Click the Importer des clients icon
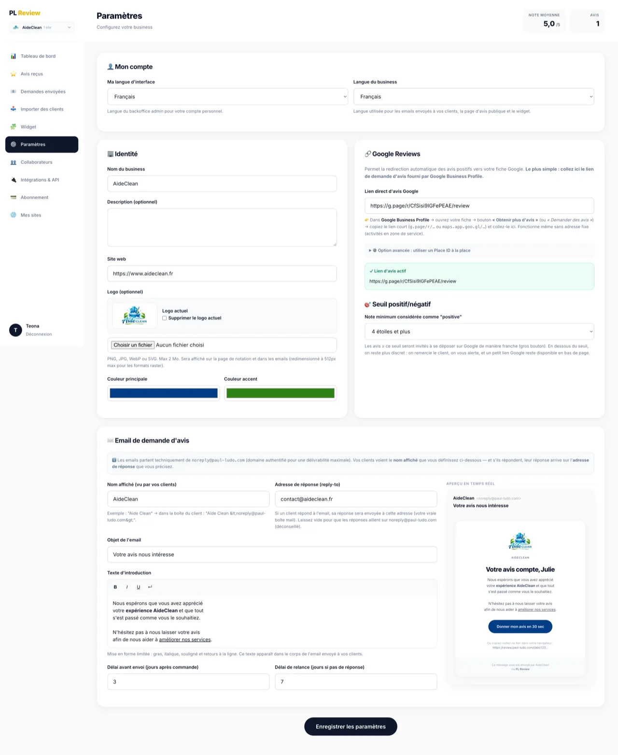 (14, 109)
